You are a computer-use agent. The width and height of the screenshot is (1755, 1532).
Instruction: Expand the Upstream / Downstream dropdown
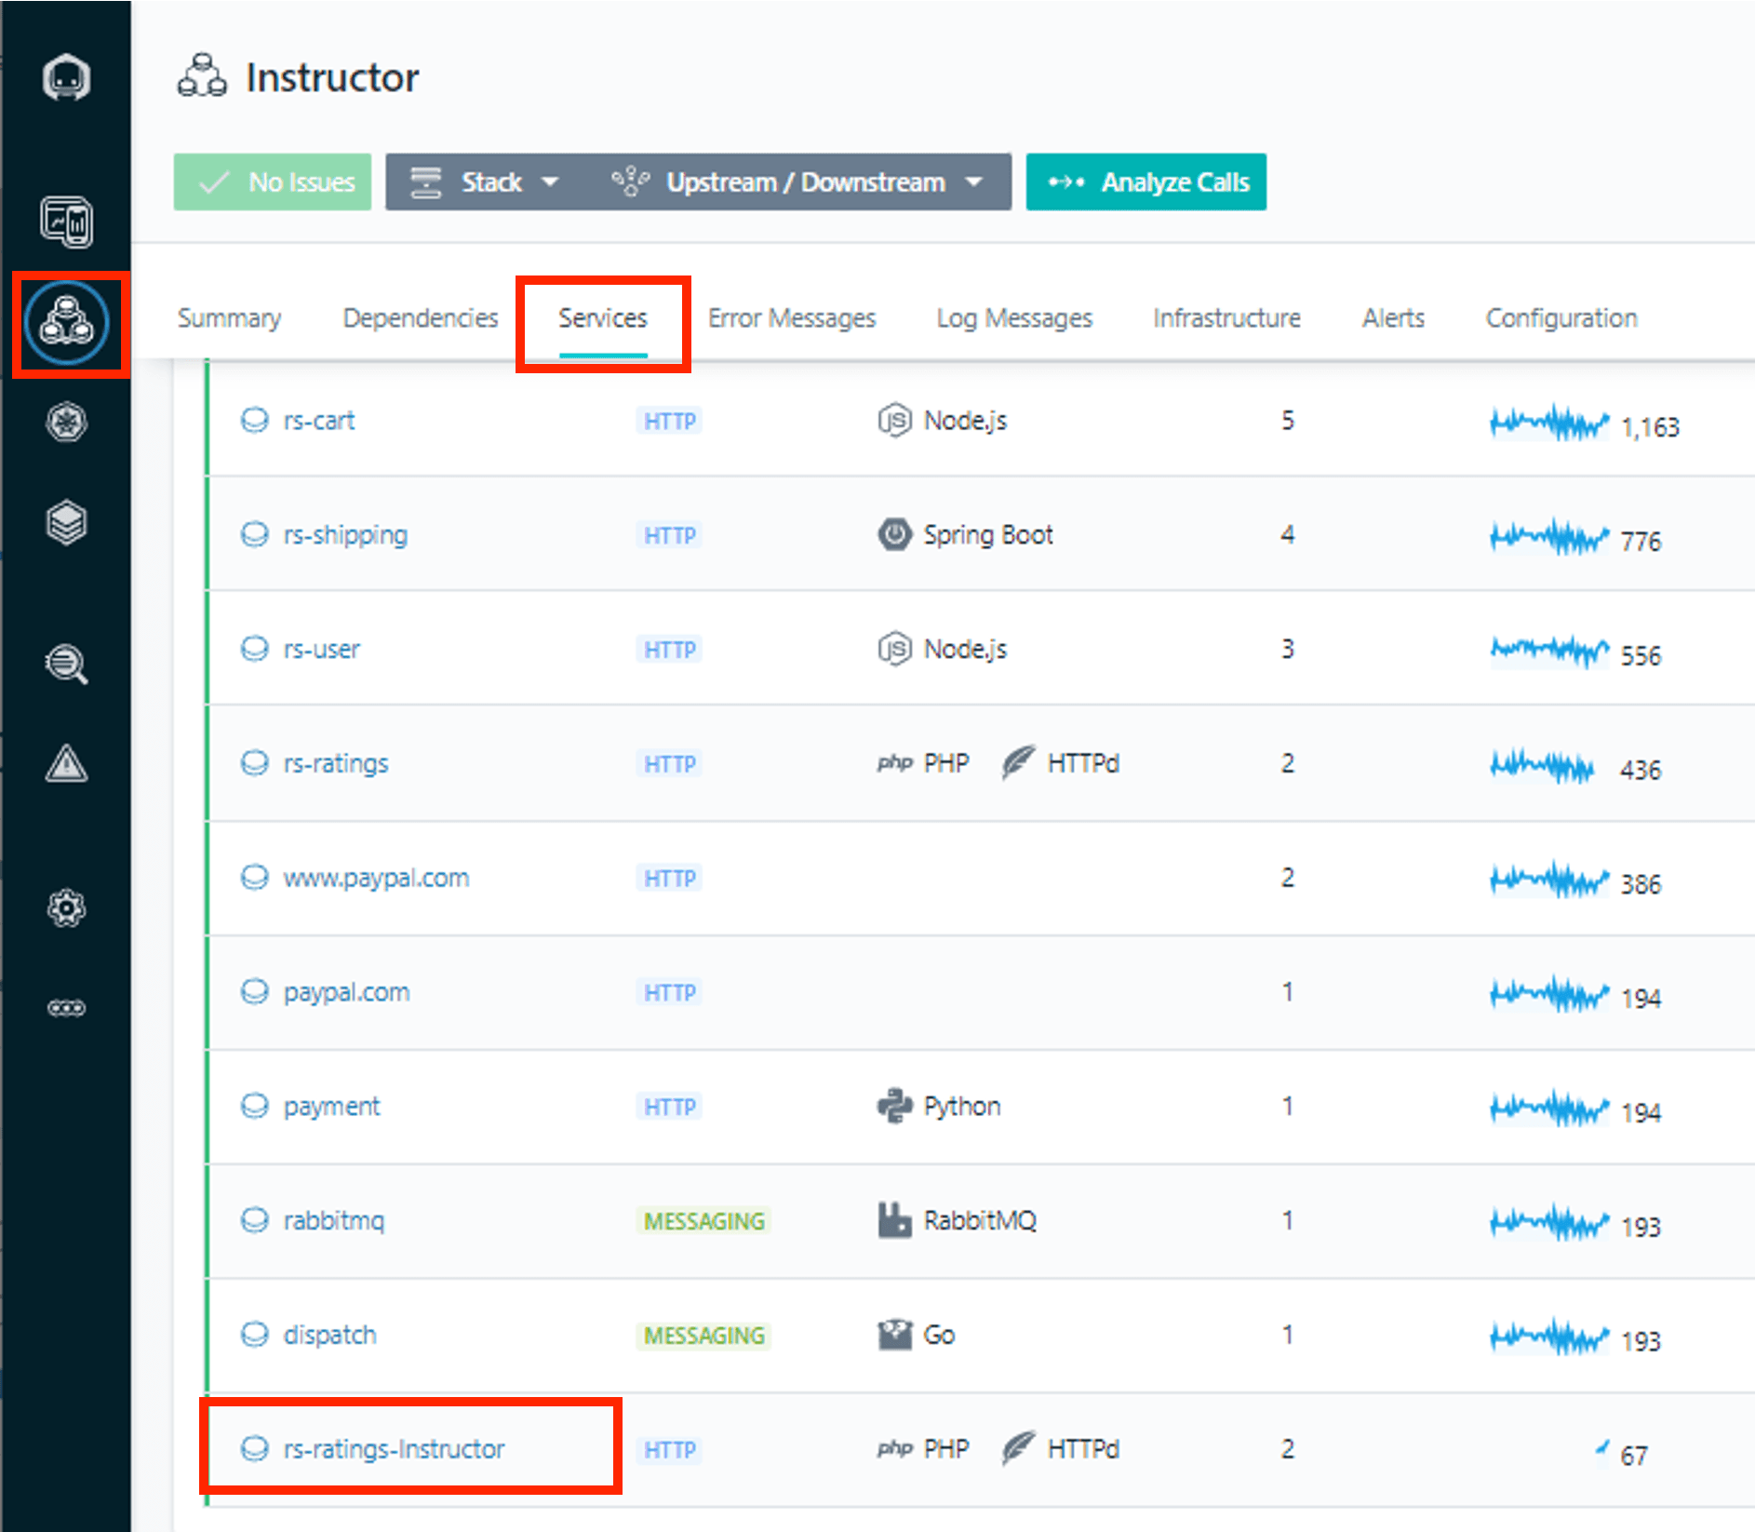(x=797, y=182)
